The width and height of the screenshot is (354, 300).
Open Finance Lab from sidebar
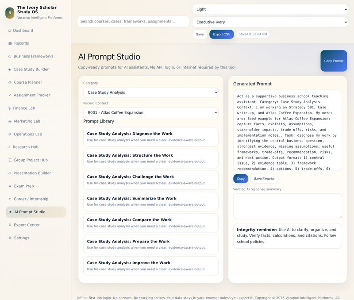[x=36, y=108]
